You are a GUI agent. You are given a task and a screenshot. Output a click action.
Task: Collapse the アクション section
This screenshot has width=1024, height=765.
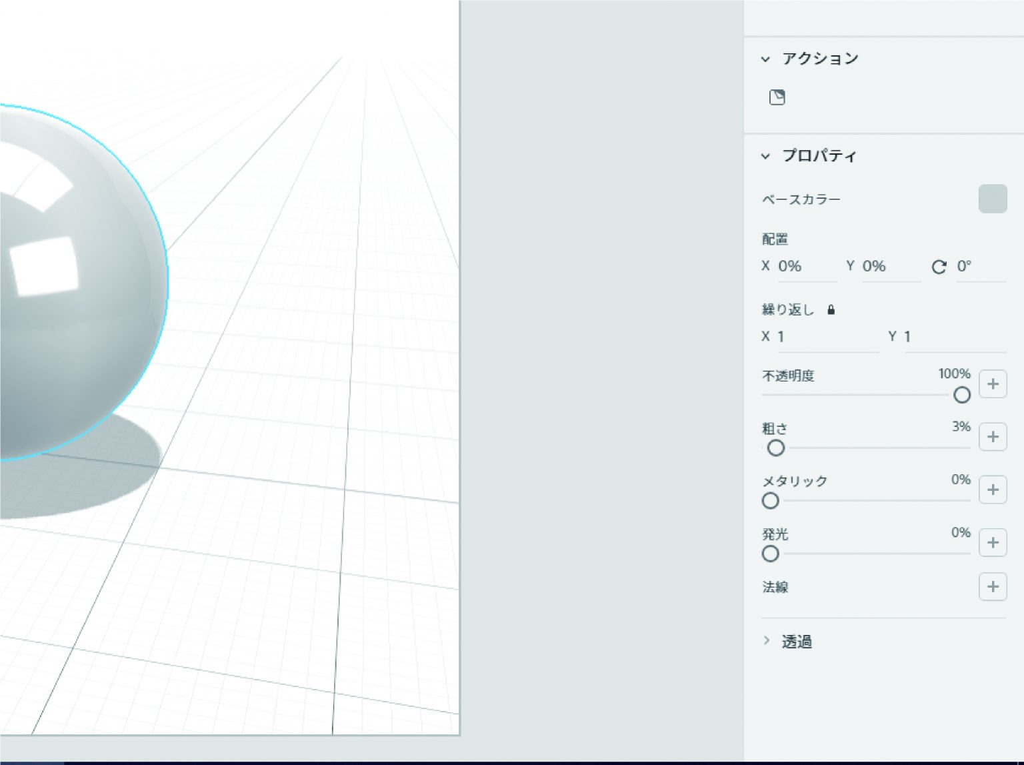tap(765, 59)
